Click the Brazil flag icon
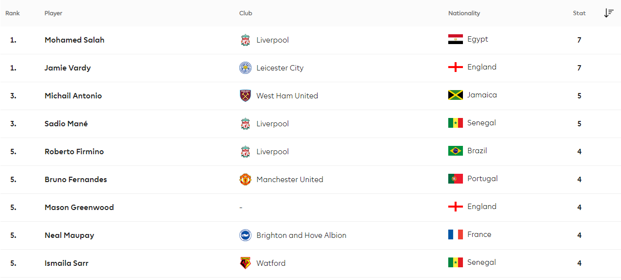This screenshot has height=280, width=621. [456, 151]
